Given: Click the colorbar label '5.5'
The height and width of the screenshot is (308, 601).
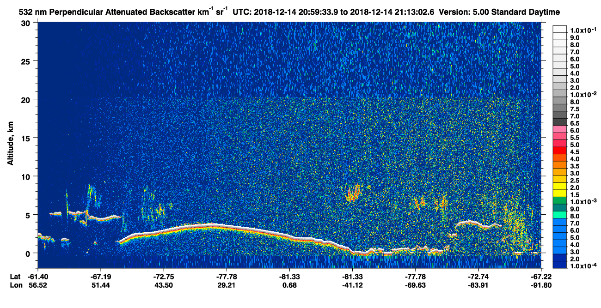Looking at the screenshot, I should 575,138.
